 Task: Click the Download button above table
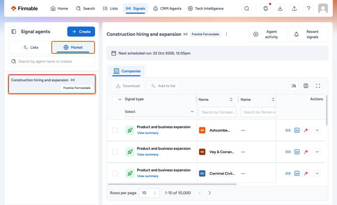pos(128,86)
